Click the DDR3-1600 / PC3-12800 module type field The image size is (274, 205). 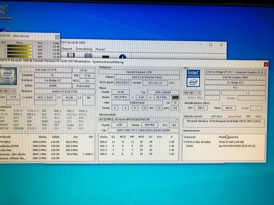point(144,130)
